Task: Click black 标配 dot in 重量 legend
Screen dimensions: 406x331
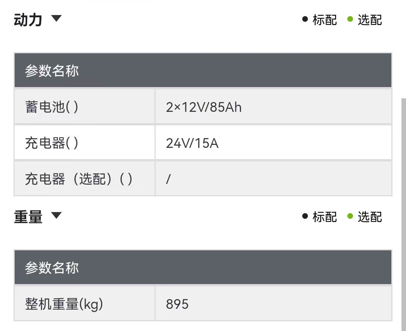Action: (305, 216)
